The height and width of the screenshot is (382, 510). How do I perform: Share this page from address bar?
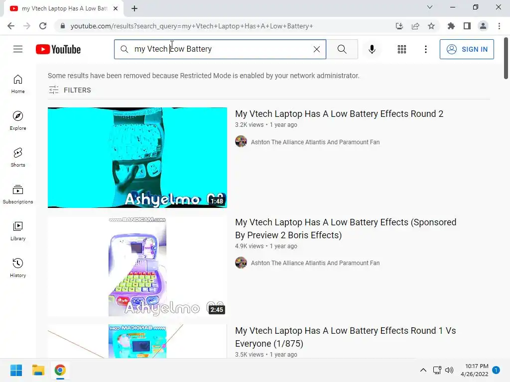tap(415, 26)
